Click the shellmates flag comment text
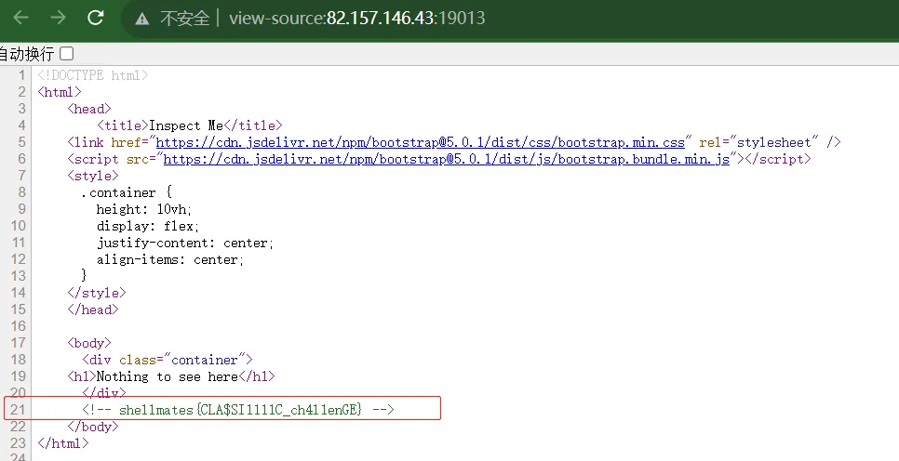Screen dimensions: 899x461 238,410
